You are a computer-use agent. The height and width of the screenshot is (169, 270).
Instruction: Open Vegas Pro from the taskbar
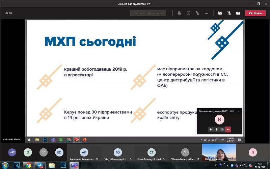[x=17, y=165]
